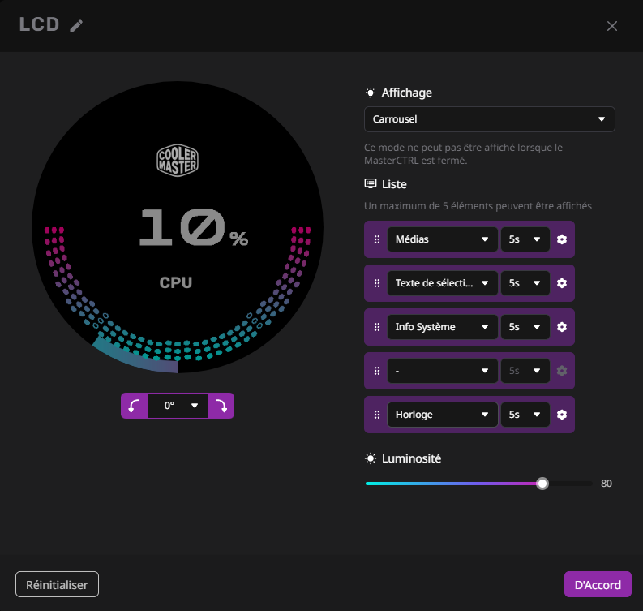Screen dimensions: 643x611
Task: Click the Réinitialiser button
Action: [x=57, y=584]
